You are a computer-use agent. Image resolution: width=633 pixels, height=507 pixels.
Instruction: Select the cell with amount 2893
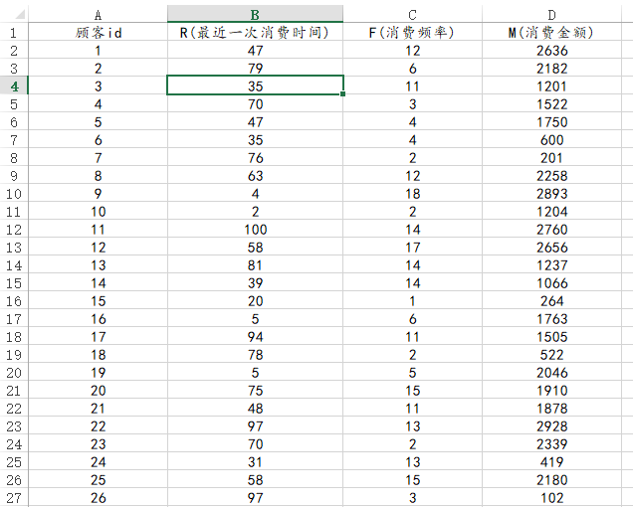(551, 193)
